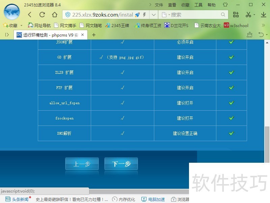Open the apps grid extension icon
270x203 pixels.
click(236, 15)
